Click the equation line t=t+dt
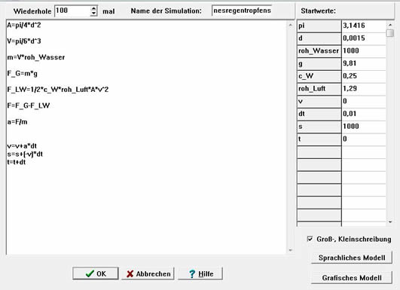 click(x=17, y=162)
